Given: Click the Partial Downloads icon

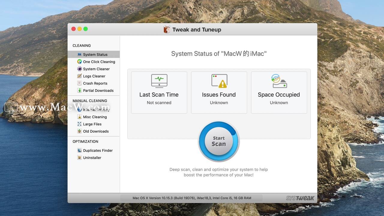Looking at the screenshot, I should click(79, 91).
